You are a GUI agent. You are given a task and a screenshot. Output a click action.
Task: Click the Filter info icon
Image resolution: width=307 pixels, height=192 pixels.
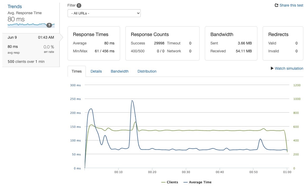[x=79, y=6]
